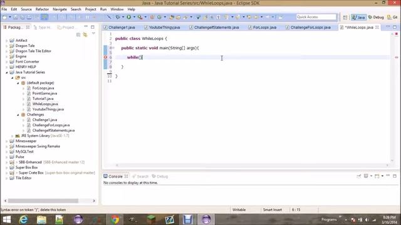Select ChallengeIfStatements.java in Package Explorer
401x225 pixels.
(x=53, y=131)
